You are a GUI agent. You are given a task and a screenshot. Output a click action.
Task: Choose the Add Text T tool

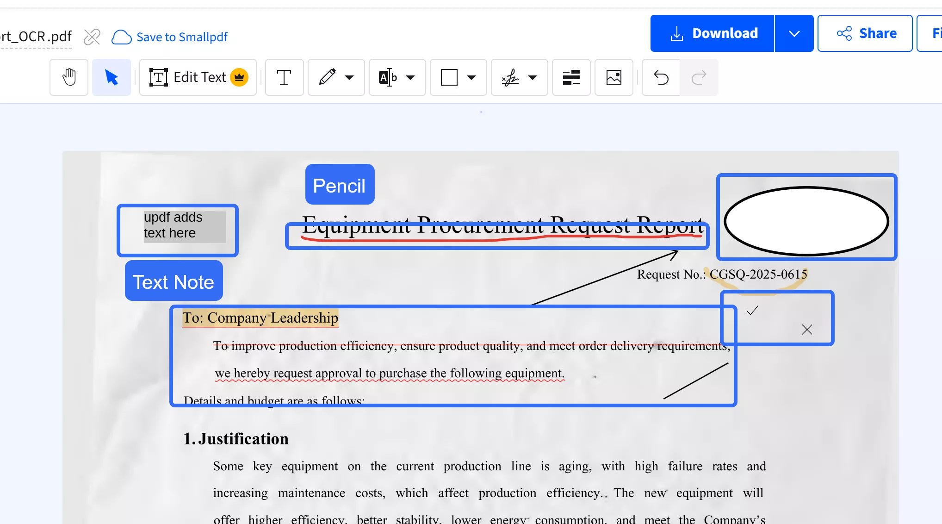(x=284, y=77)
